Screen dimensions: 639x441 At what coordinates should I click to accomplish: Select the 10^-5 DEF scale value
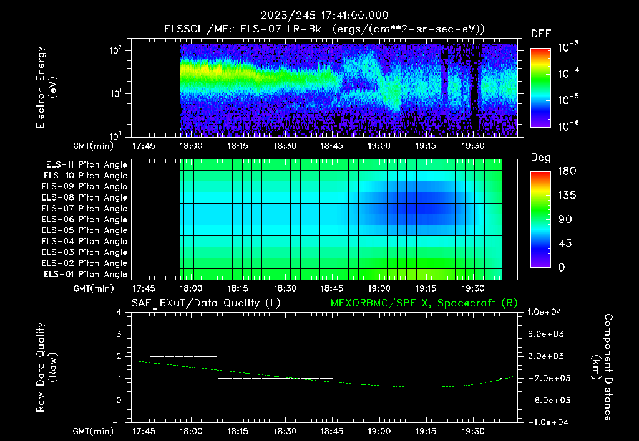[568, 99]
